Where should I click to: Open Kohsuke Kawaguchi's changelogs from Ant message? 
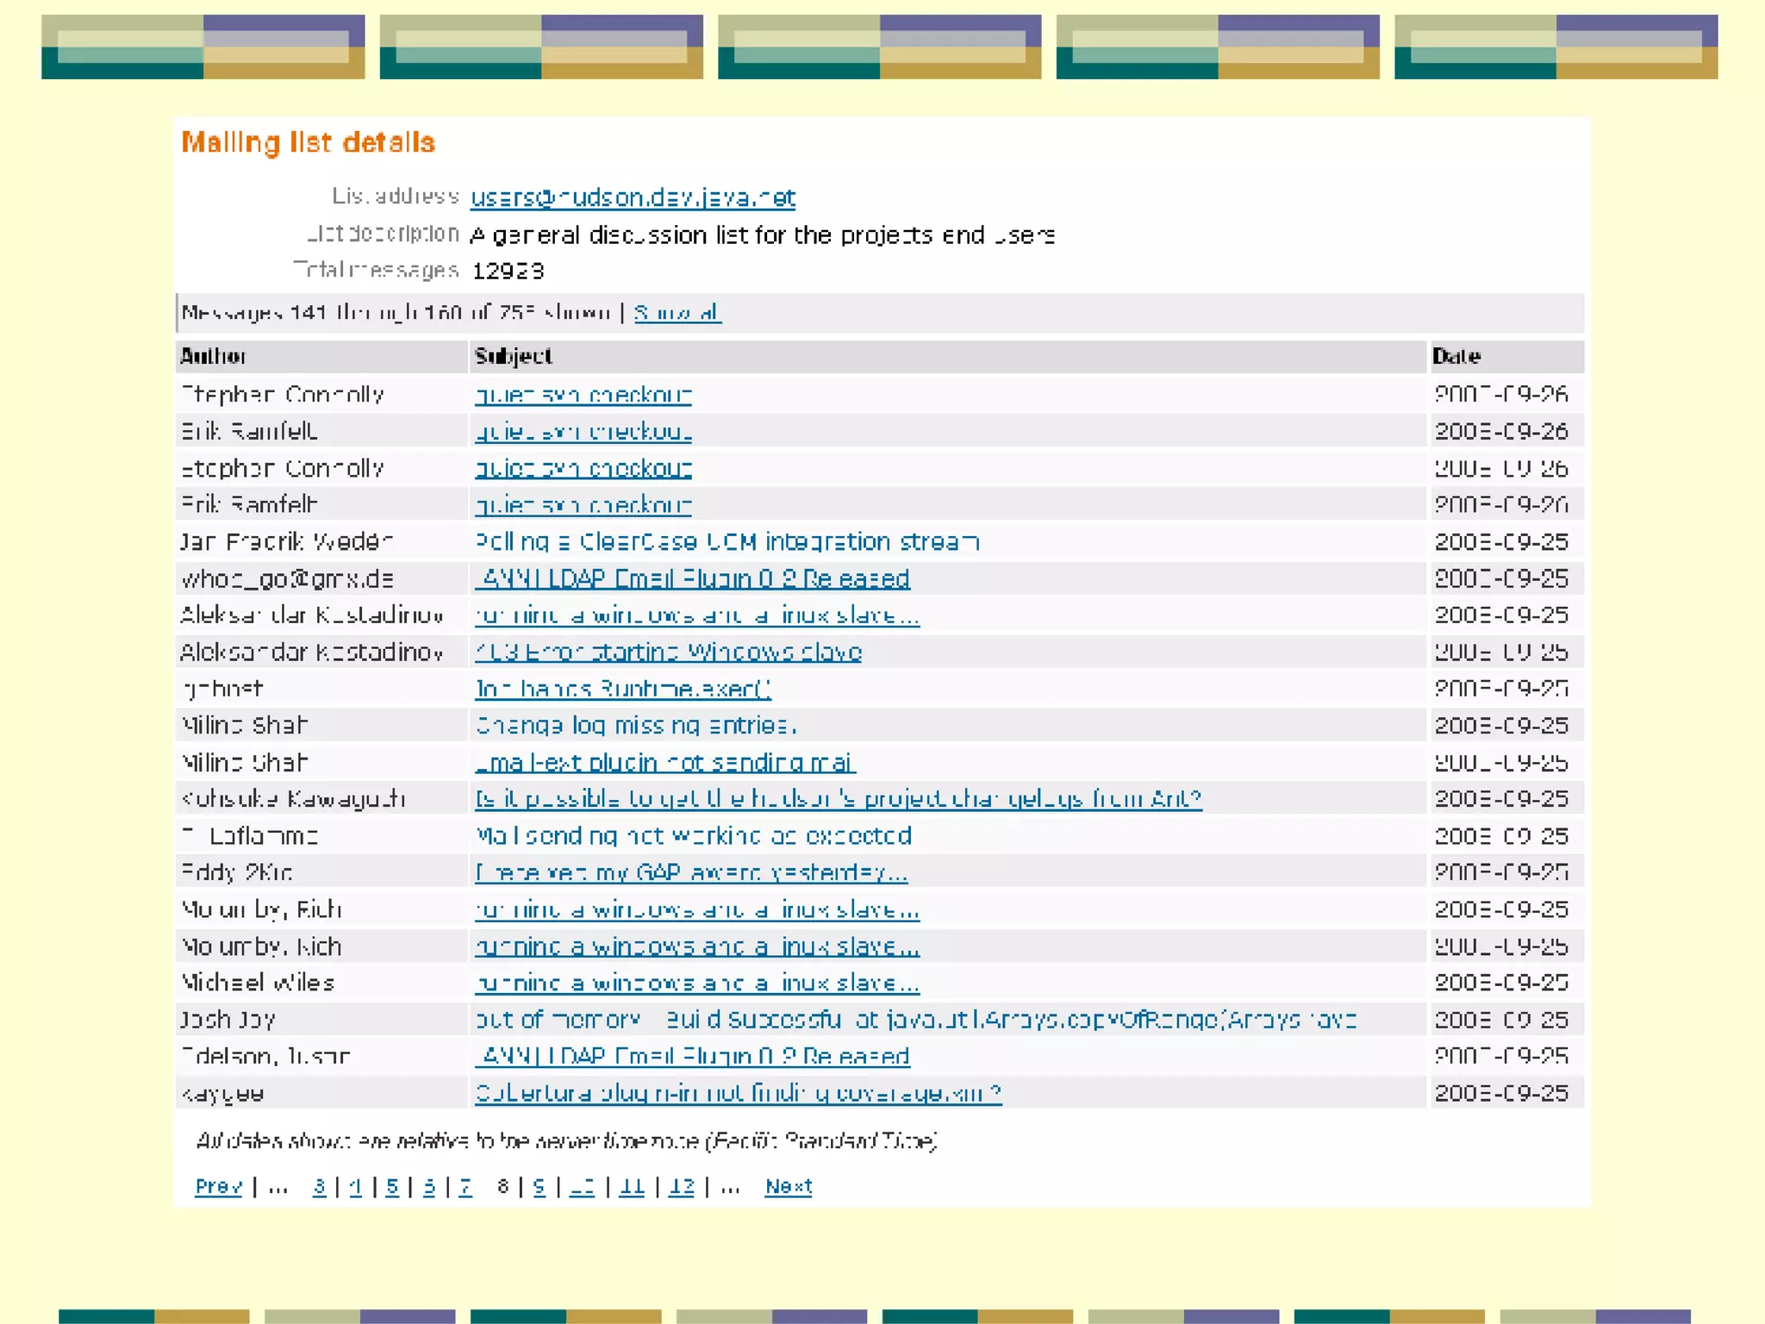tap(838, 799)
